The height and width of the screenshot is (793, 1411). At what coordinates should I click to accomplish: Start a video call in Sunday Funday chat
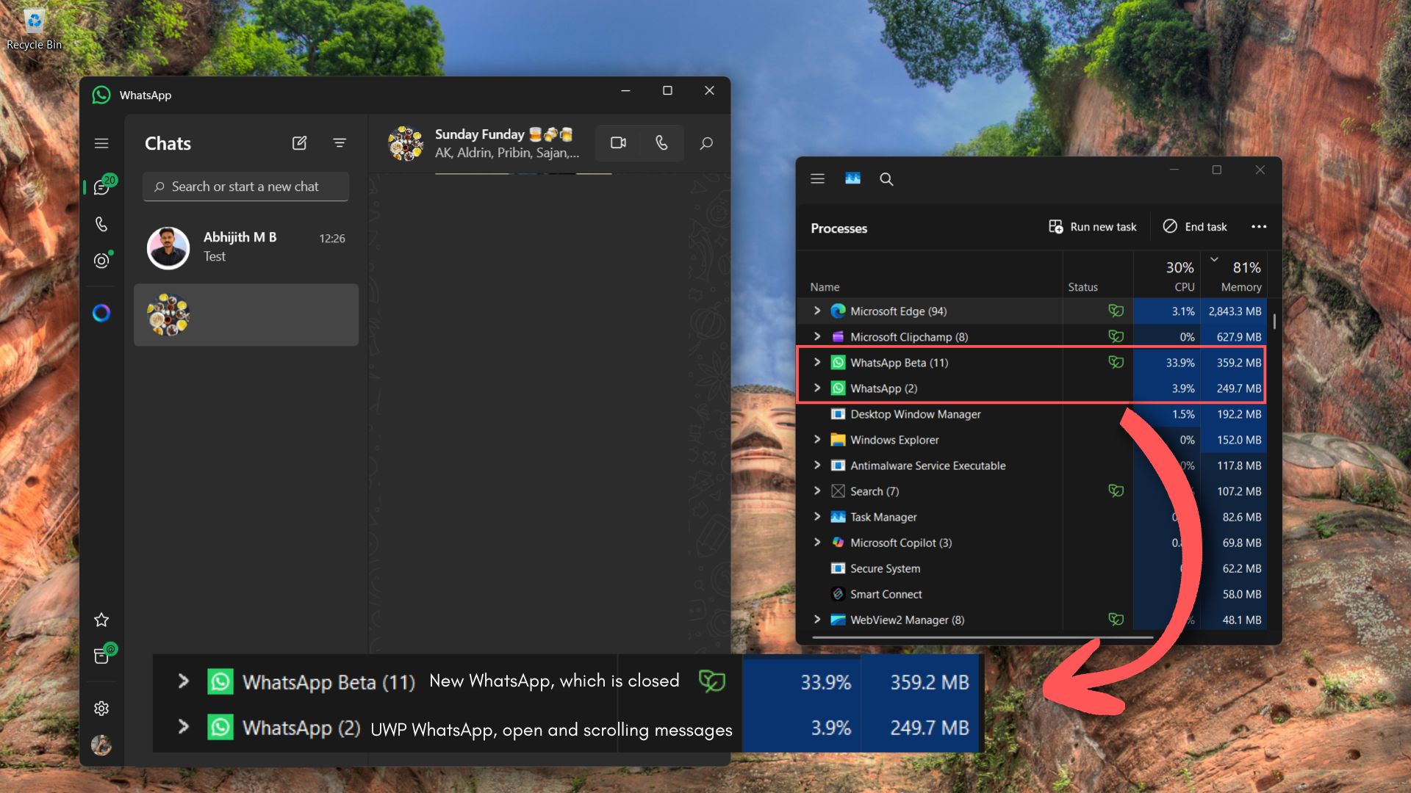(x=618, y=143)
